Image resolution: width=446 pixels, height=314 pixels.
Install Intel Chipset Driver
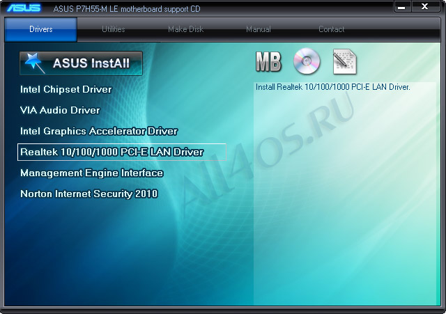point(66,90)
